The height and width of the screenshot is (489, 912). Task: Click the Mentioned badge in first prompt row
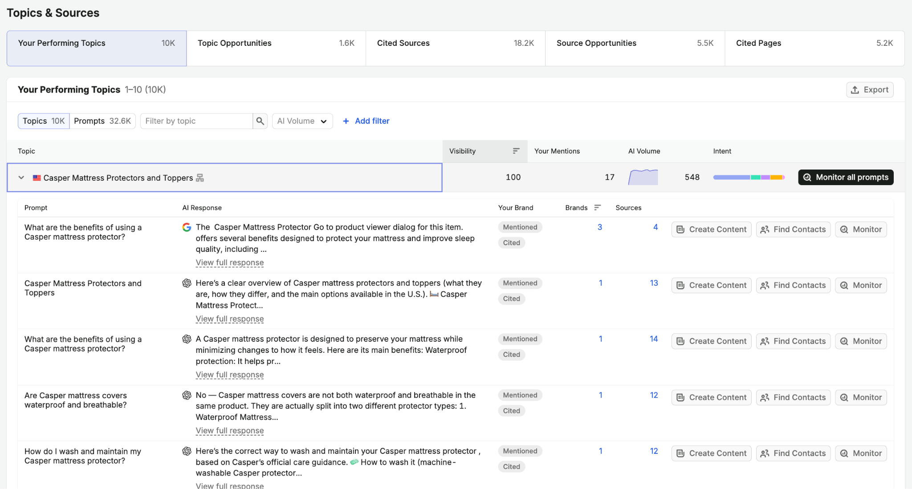[520, 227]
